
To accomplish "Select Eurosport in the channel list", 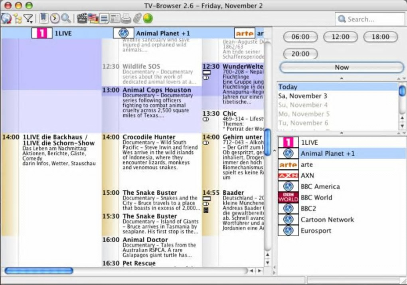I will pos(342,230).
